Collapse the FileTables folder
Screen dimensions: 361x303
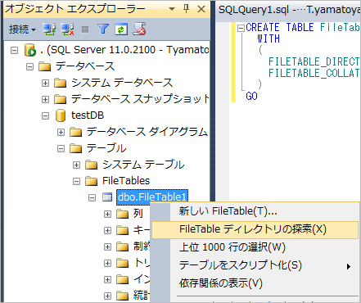point(76,181)
